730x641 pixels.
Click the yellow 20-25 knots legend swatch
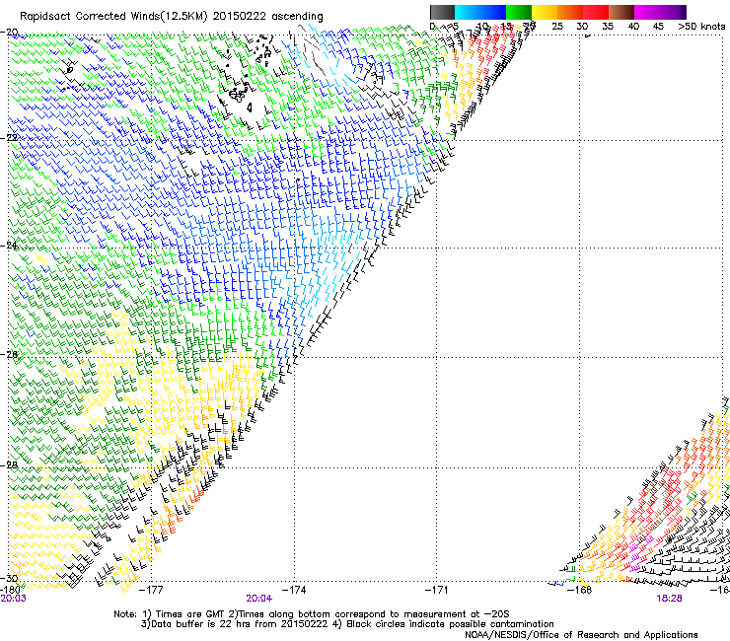coord(544,12)
